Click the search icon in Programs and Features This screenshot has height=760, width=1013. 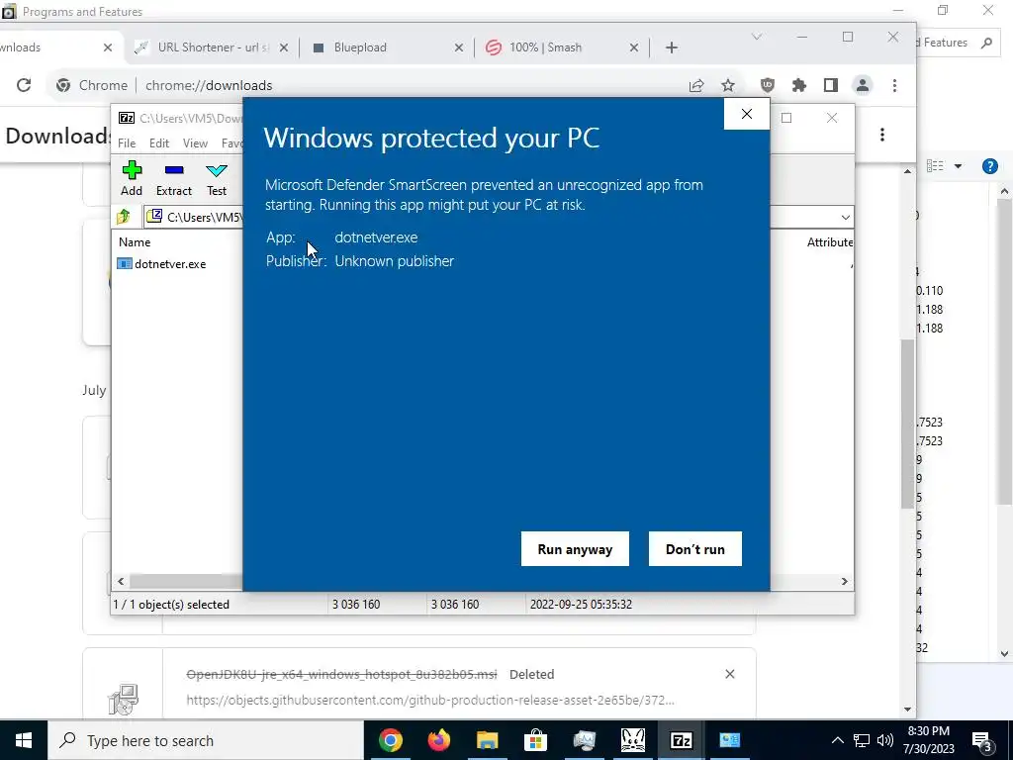[x=986, y=43]
